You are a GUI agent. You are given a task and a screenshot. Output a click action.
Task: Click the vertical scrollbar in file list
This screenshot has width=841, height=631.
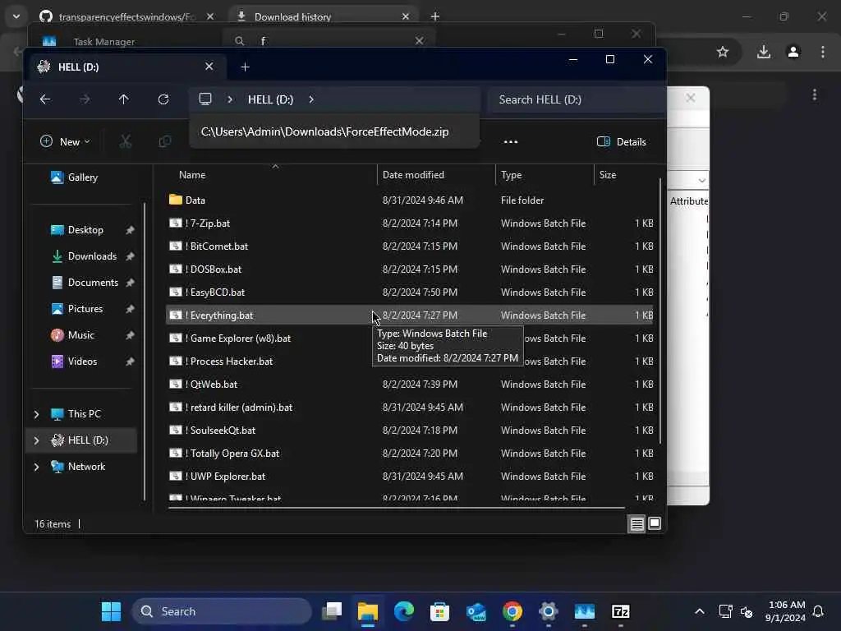pos(660,311)
